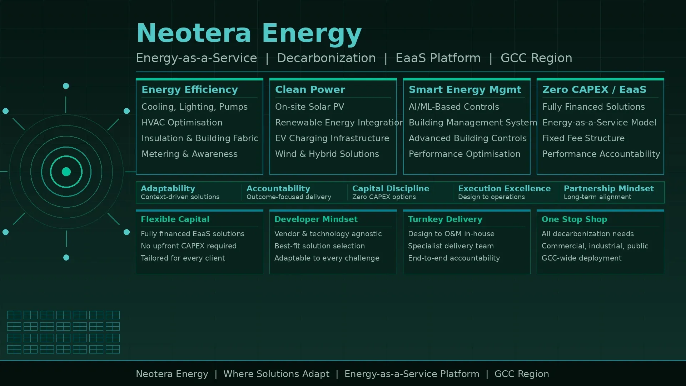Click the top node above radar circles

(66, 86)
